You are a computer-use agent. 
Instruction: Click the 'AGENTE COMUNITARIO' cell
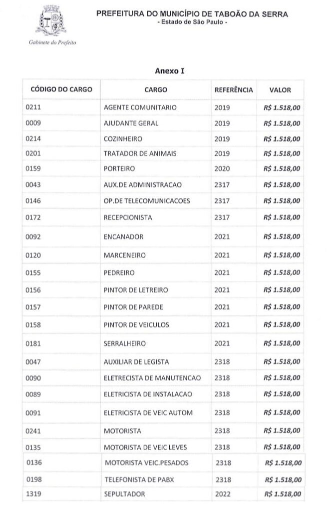140,107
